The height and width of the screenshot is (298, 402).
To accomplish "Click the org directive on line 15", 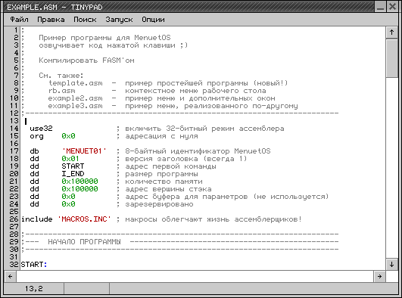I will [x=36, y=136].
